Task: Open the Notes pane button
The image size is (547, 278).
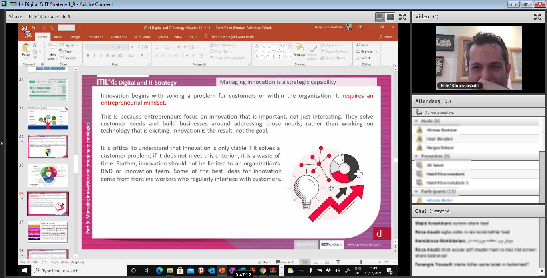Action: tap(264, 262)
